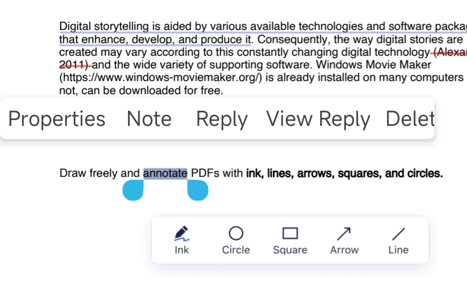Screen dimensions: 467x305
Task: Select the underlined "Digital storytelling" annotation
Action: [104, 26]
